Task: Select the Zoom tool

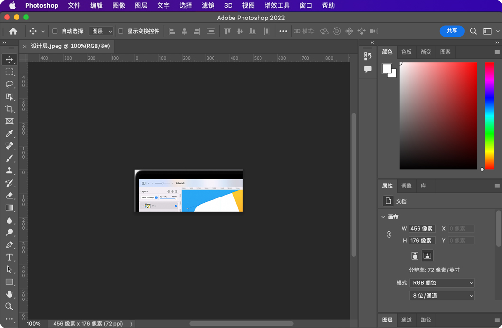Action: [9, 306]
